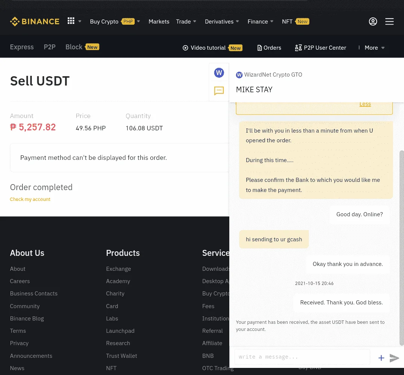Expand the Finance menu
This screenshot has width=404, height=375.
pos(260,22)
